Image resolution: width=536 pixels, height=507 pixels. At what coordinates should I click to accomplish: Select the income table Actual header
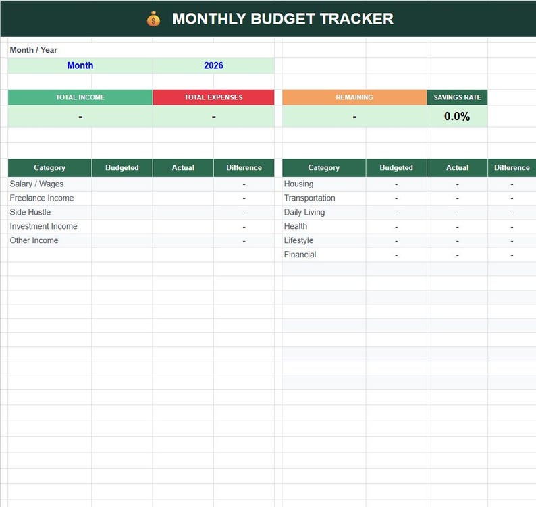click(183, 168)
